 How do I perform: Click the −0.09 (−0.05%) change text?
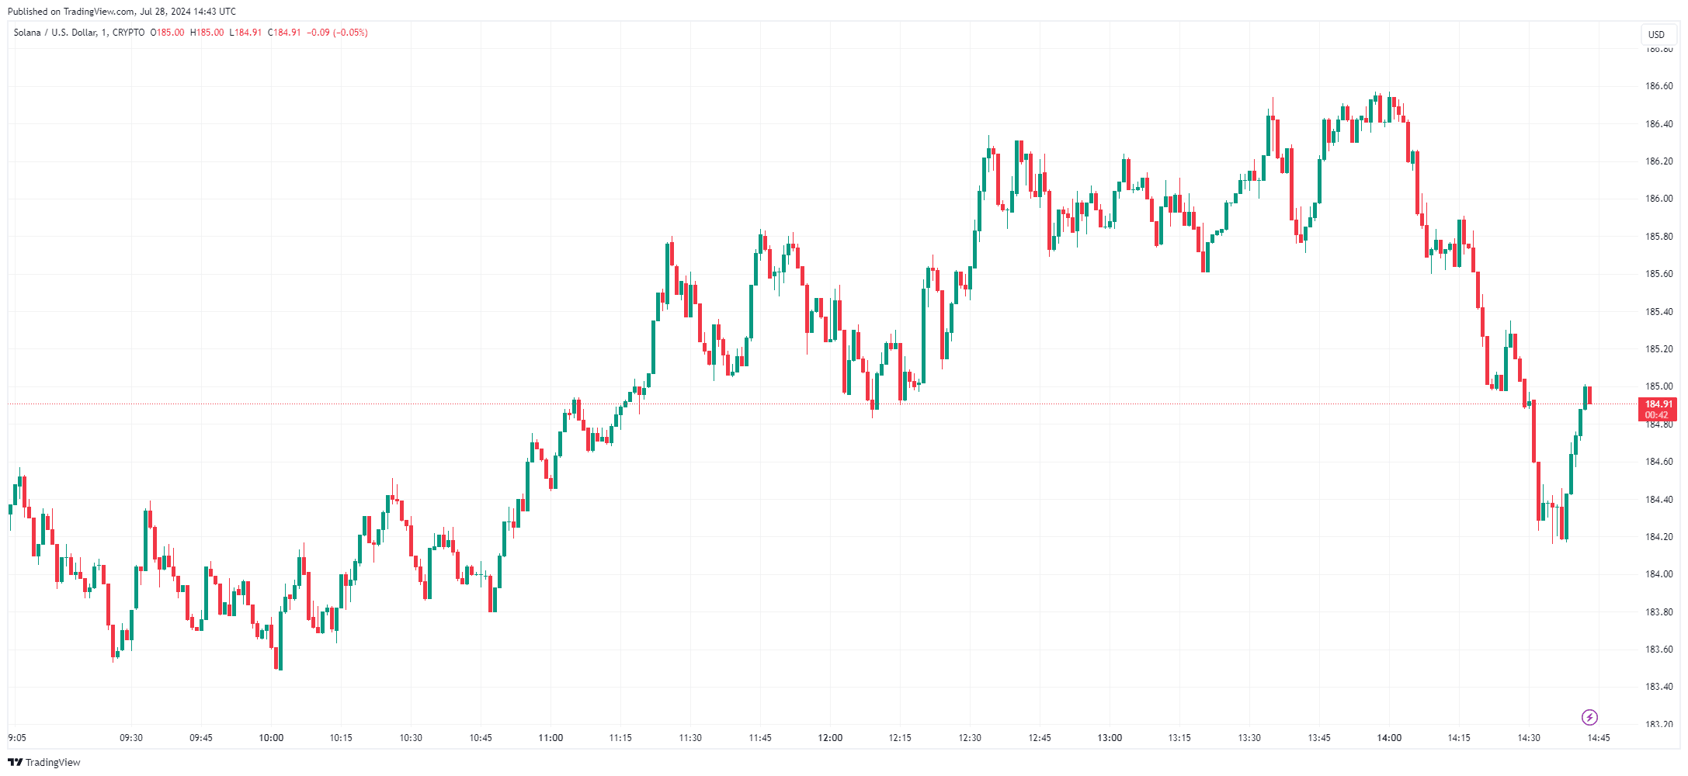[x=337, y=33]
